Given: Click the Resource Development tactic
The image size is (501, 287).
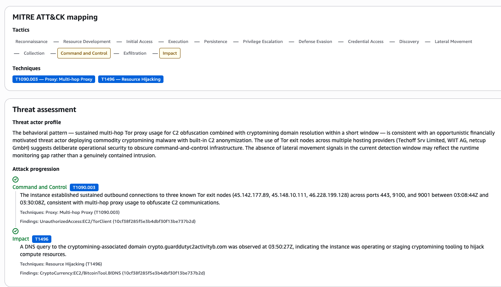Looking at the screenshot, I should point(87,41).
